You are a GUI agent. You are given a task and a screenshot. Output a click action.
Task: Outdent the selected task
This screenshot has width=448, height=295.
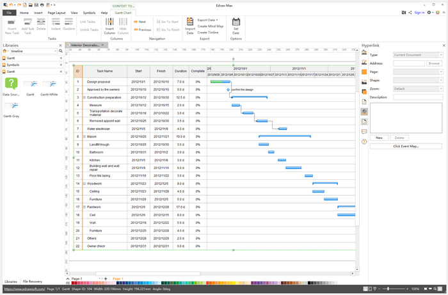point(69,24)
